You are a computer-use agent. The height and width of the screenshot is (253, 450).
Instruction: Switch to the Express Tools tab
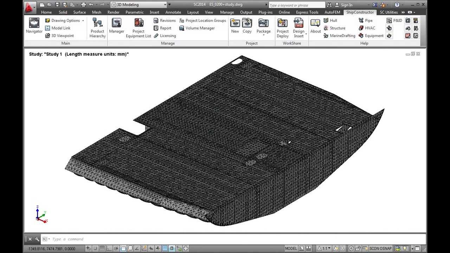pyautogui.click(x=307, y=12)
